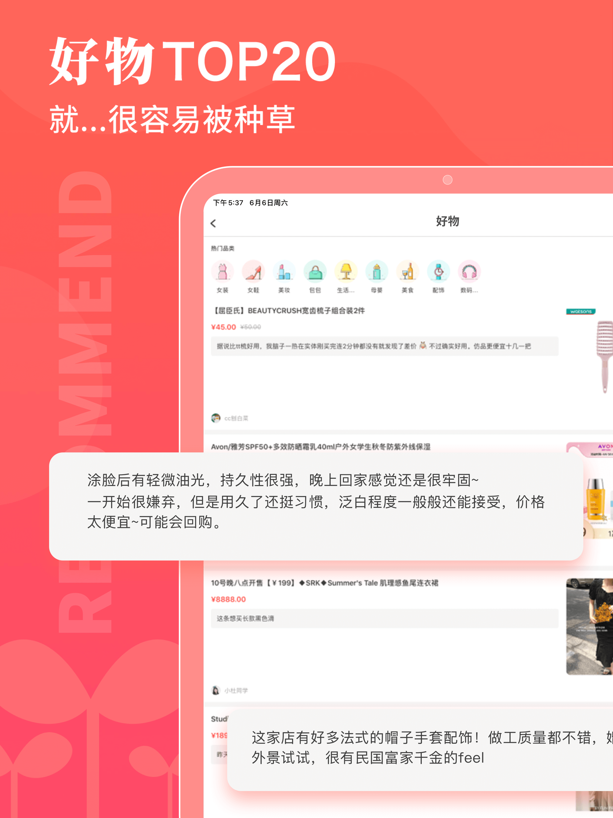Select the 包包 handbag category icon
Viewport: 613px width, 818px height.
315,272
